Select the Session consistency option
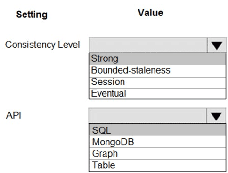 click(x=157, y=83)
